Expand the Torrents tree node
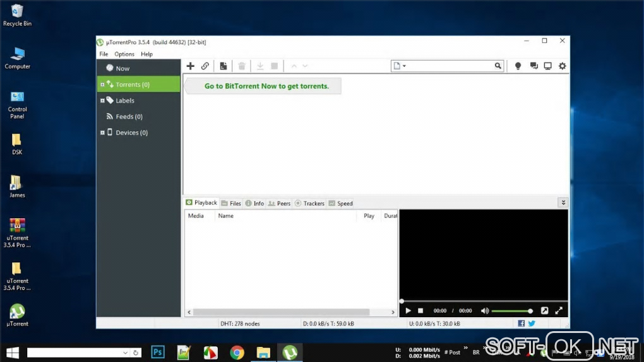 (x=102, y=85)
